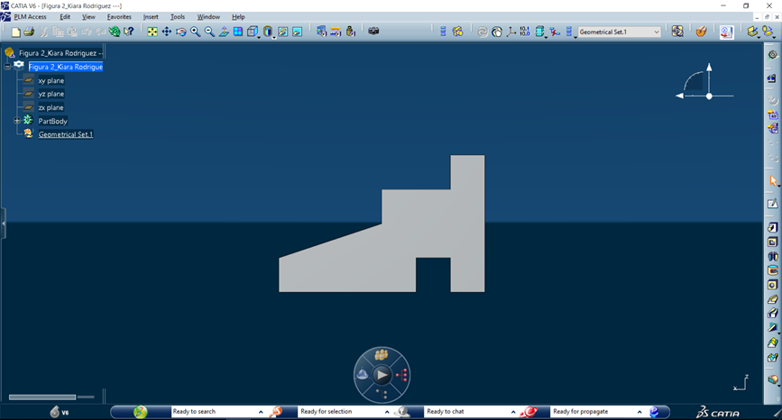Image resolution: width=782 pixels, height=420 pixels.
Task: Click the Zoom Out magnifier icon
Action: point(210,32)
